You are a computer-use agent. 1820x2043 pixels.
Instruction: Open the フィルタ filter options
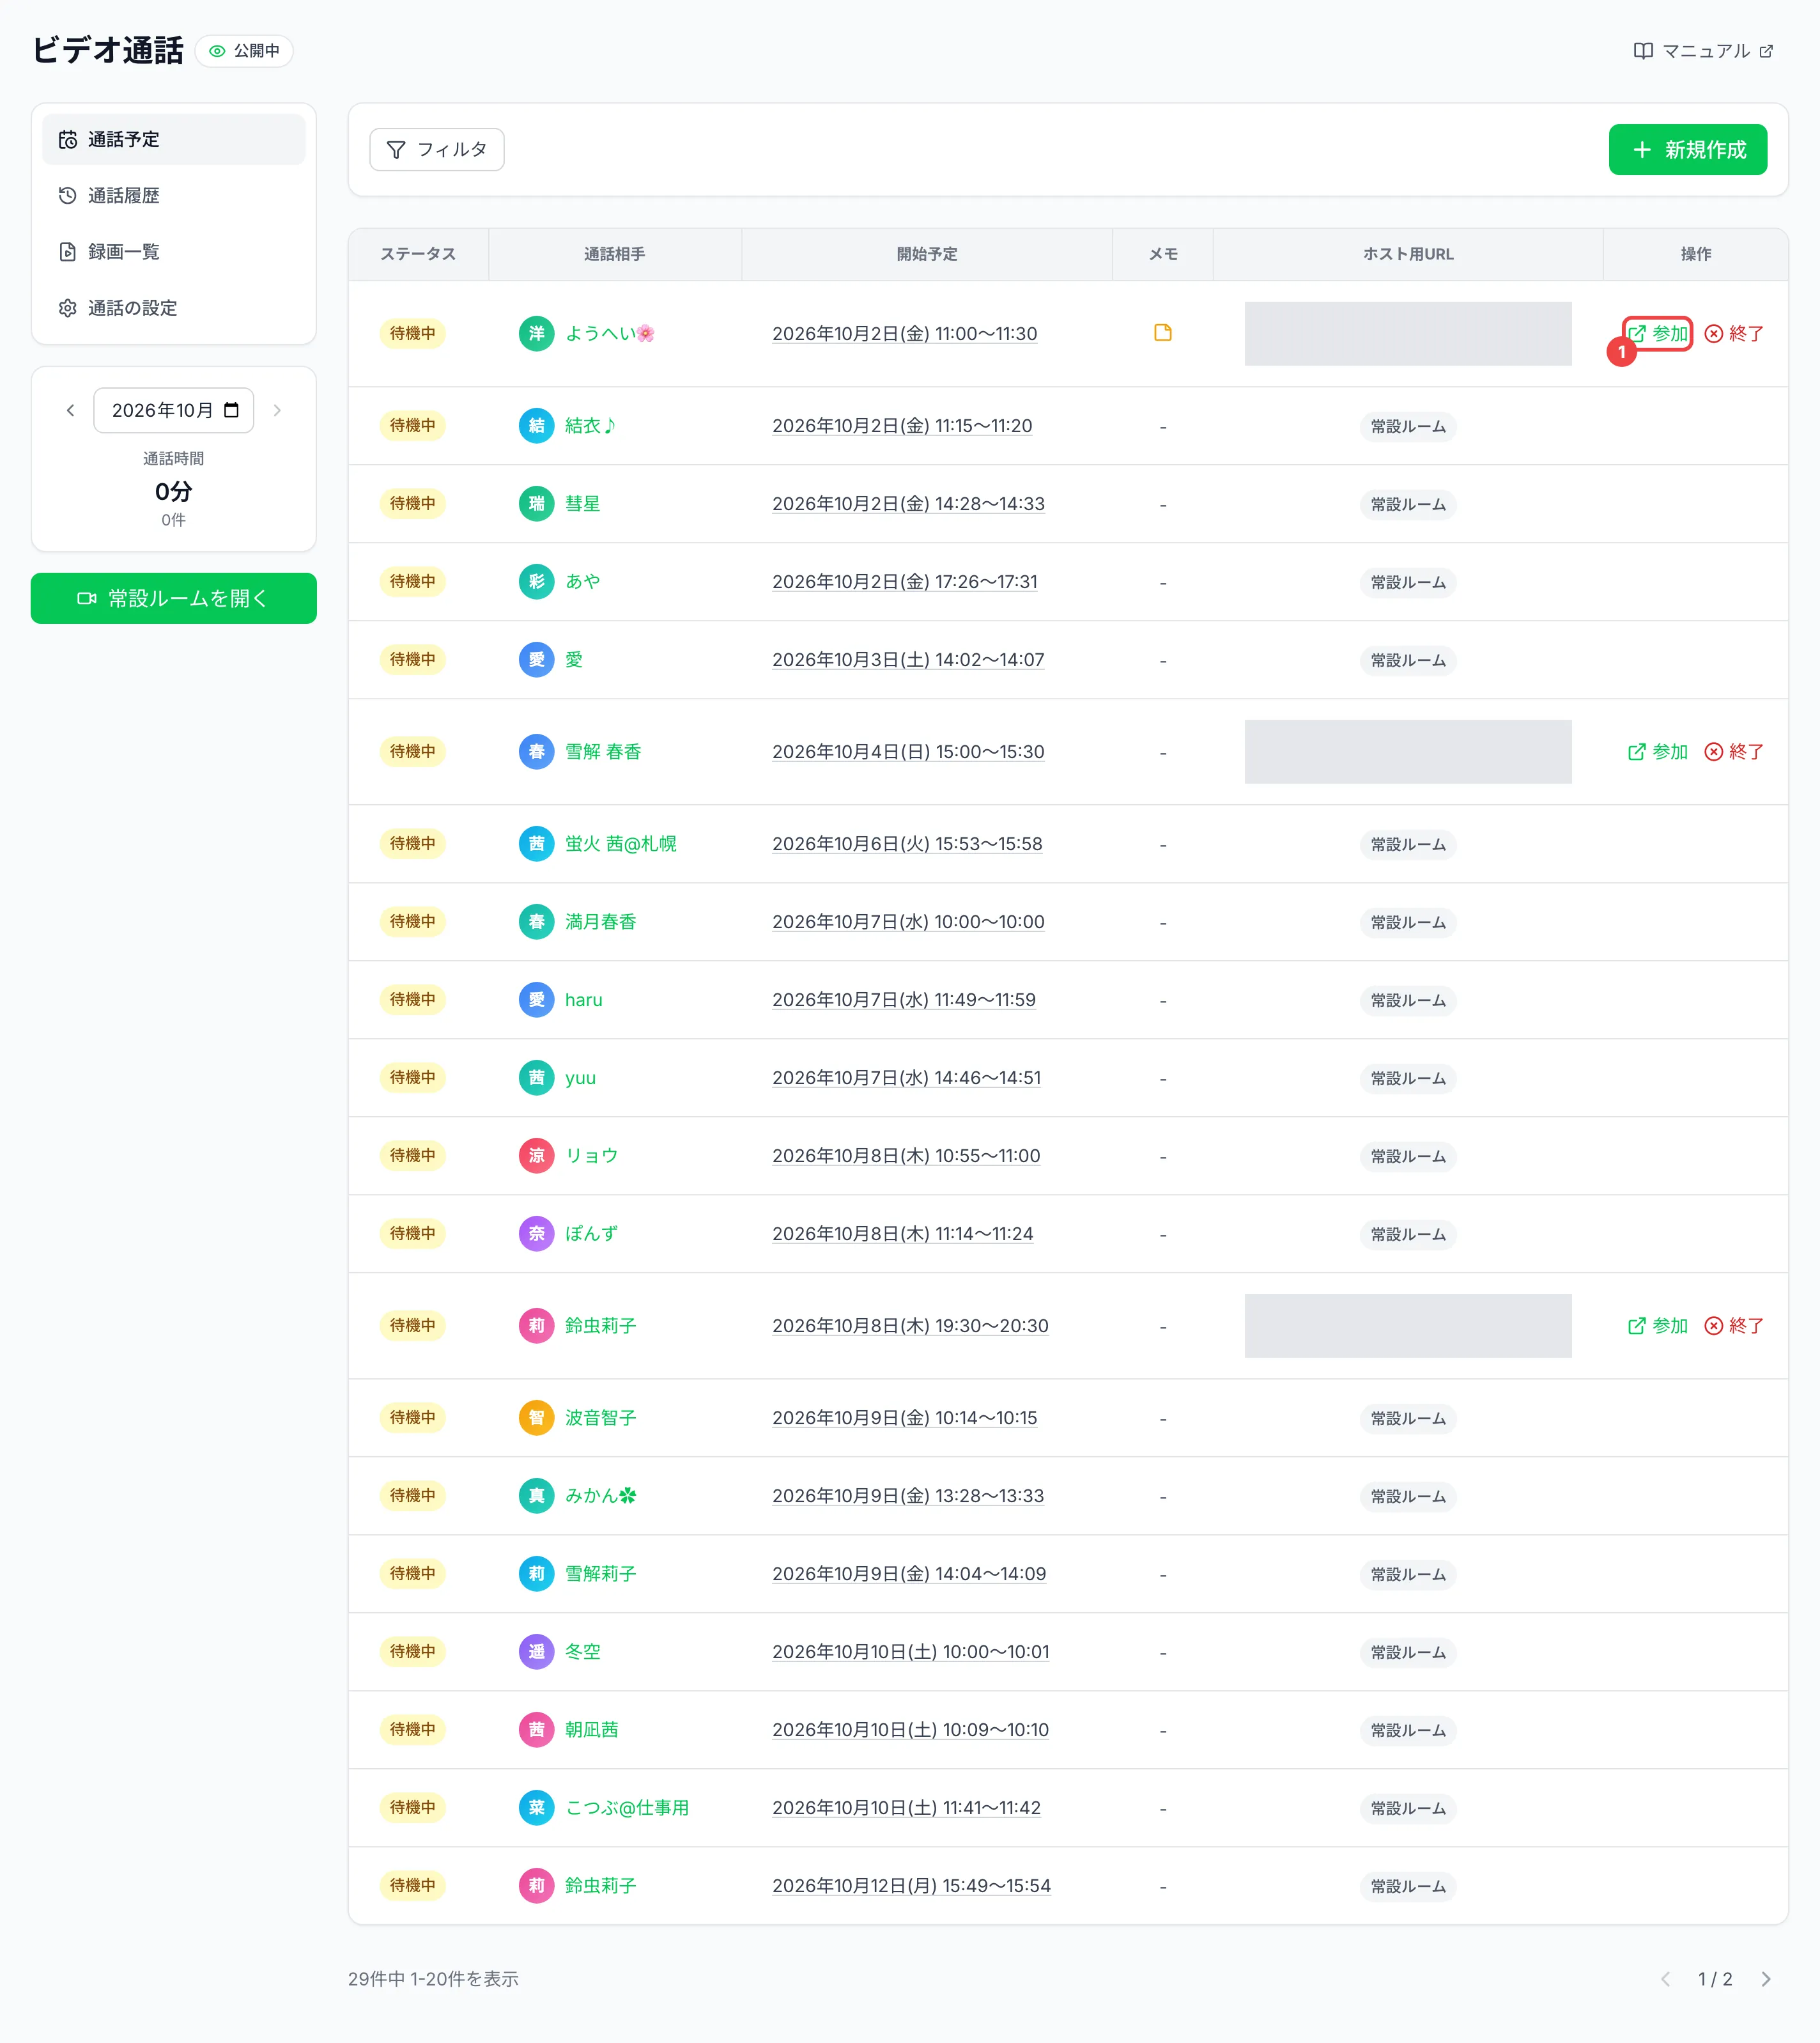click(x=436, y=150)
